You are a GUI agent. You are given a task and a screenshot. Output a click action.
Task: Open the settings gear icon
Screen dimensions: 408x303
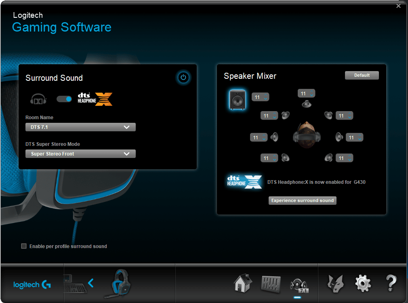(363, 283)
